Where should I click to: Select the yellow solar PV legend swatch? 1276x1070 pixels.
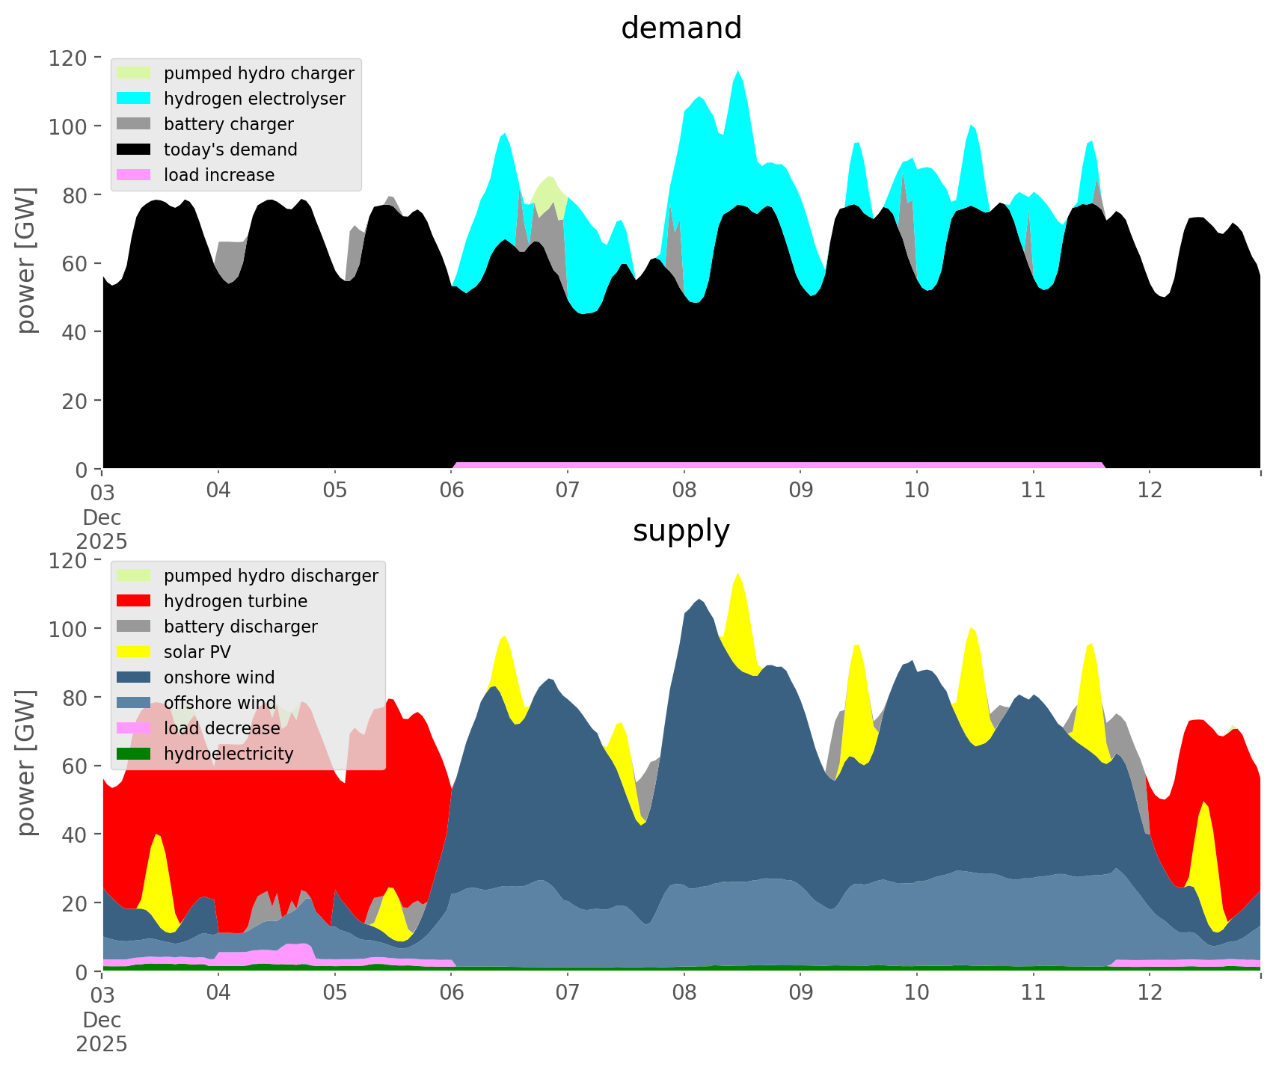[x=134, y=652]
